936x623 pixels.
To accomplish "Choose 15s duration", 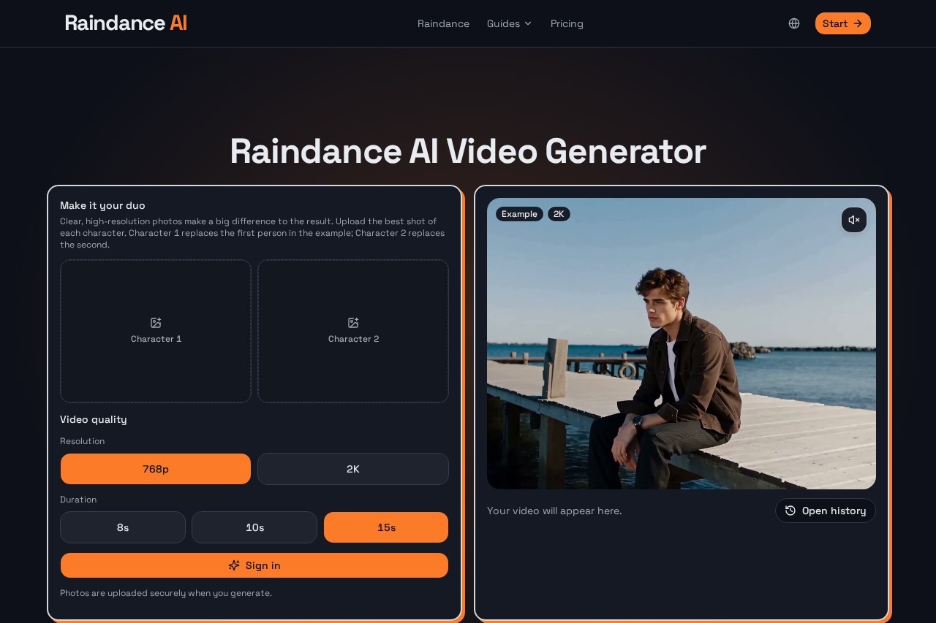I will pyautogui.click(x=386, y=527).
